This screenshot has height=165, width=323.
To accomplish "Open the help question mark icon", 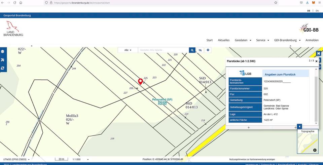I will (x=208, y=50).
